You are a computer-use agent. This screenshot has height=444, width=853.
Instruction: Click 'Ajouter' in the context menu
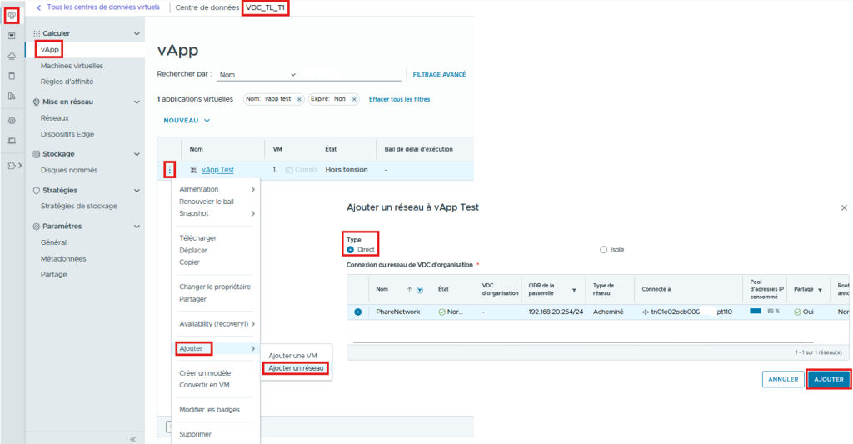pos(193,347)
